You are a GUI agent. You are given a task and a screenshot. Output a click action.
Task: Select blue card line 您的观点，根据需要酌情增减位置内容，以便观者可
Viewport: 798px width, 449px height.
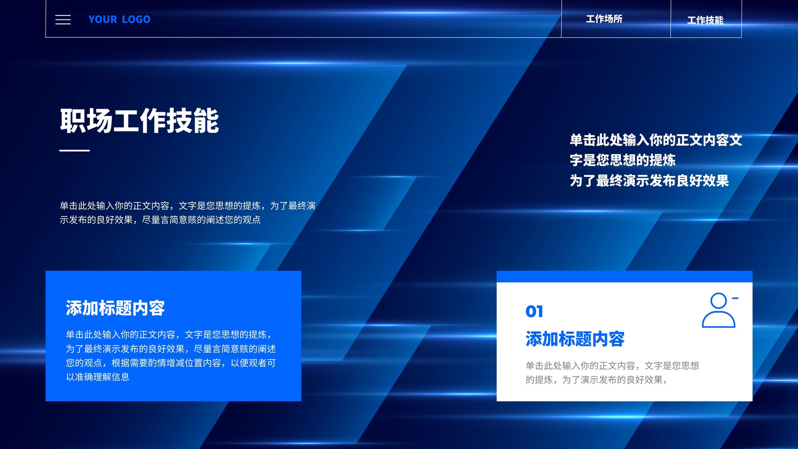[x=171, y=363]
